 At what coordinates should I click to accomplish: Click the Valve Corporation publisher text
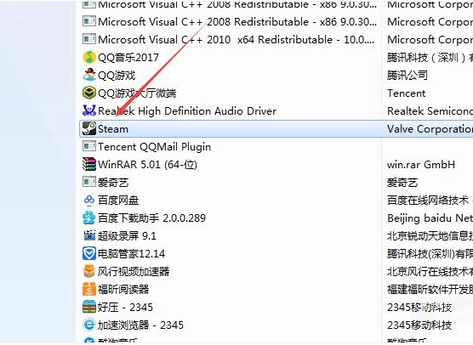click(430, 129)
